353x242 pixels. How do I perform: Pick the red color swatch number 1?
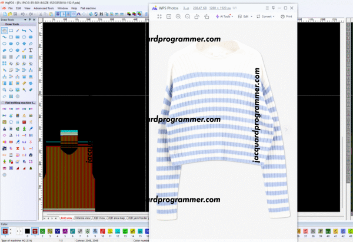35,231
